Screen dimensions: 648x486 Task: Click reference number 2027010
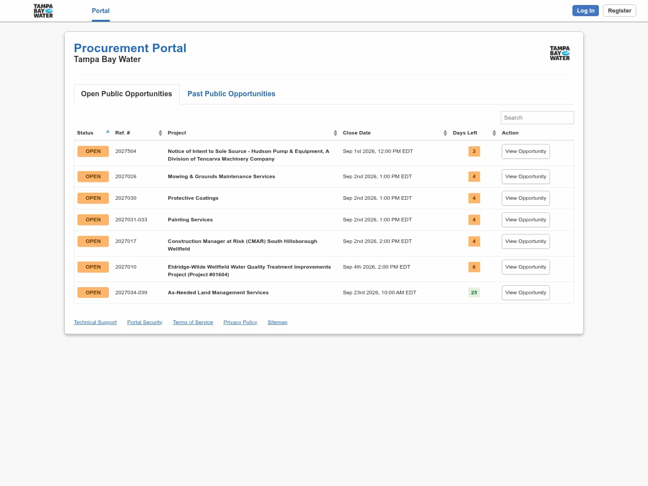126,267
